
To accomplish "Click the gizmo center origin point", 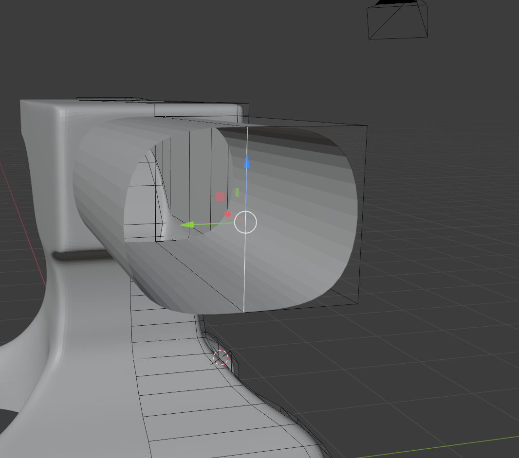I will pyautogui.click(x=246, y=221).
